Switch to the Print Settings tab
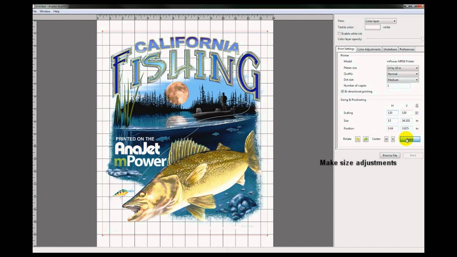457x257 pixels. [x=346, y=49]
